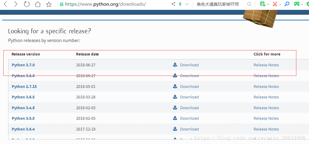Screen dimensions: 309x144
Task: Bookmark this page with the star icon
Action: (x=49, y=4)
